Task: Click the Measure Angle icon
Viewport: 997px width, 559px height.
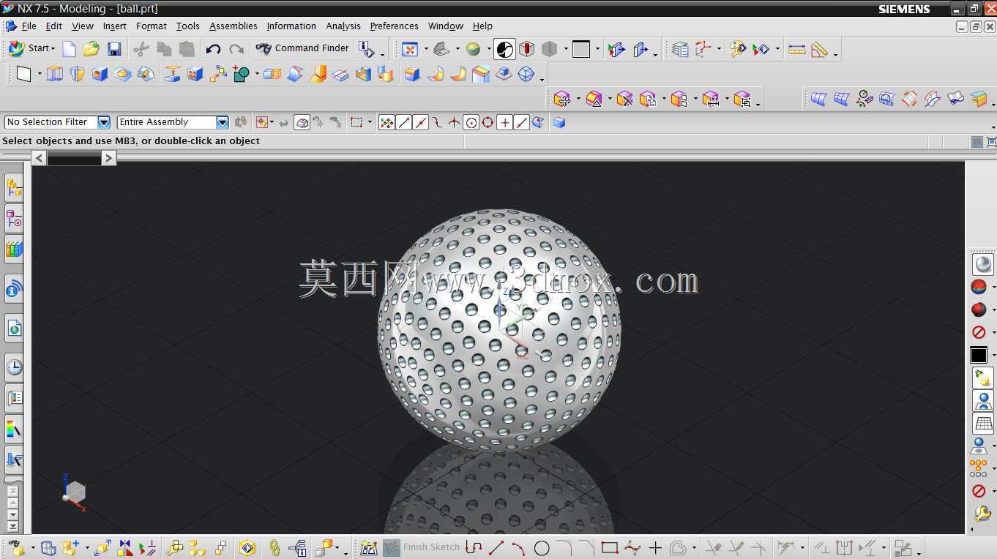Action: [819, 49]
